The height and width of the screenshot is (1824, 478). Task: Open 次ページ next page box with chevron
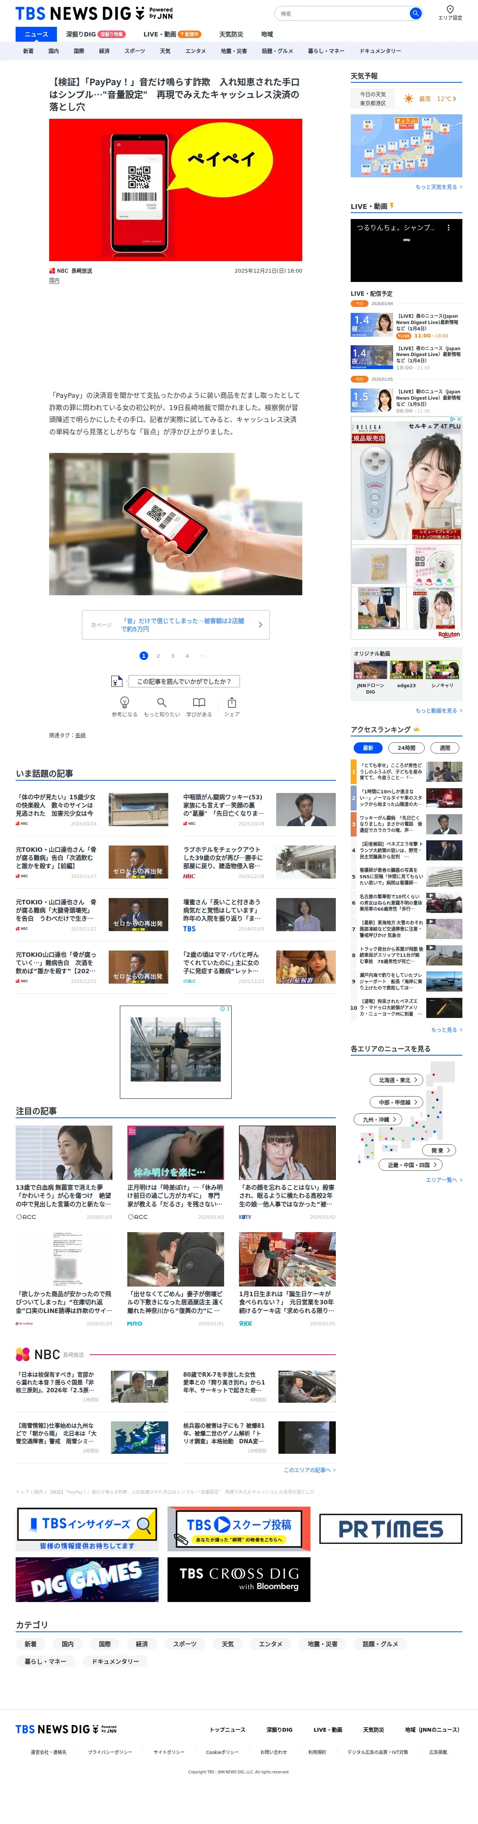pos(176,625)
